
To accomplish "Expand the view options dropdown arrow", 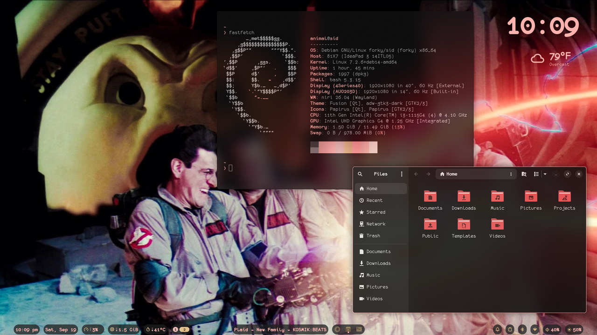I will tap(545, 174).
